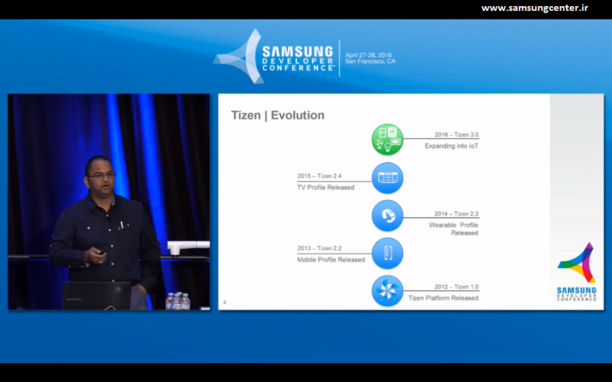
Task: Click the 'Wearable Profile Released' text
Action: pos(454,228)
